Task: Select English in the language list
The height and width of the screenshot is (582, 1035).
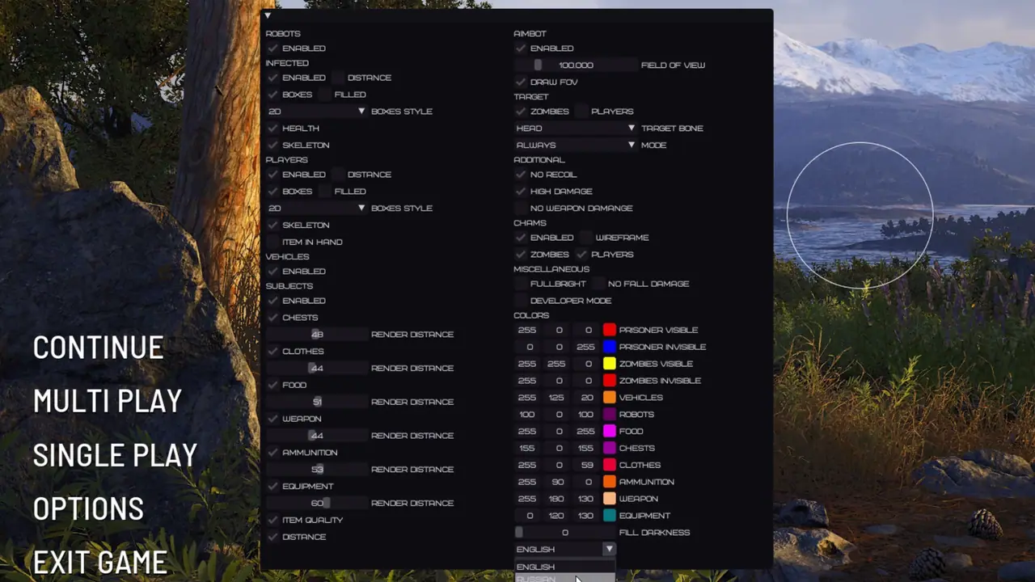Action: click(565, 567)
